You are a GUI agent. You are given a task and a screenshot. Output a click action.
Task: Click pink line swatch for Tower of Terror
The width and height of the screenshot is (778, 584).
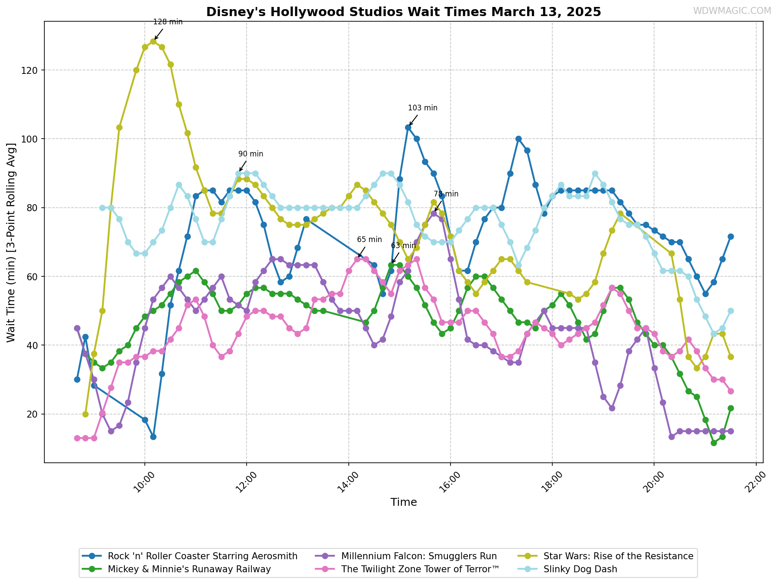(324, 569)
